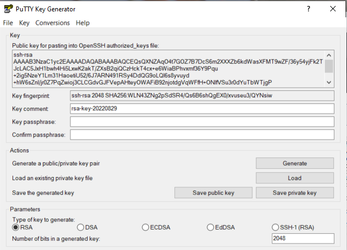Click the 'Parameters' group label
Image resolution: width=347 pixels, height=250 pixels.
(25, 209)
